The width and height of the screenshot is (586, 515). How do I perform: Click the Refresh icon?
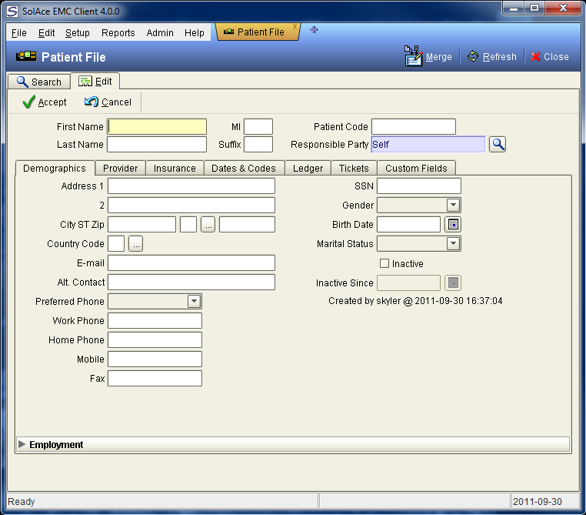tap(473, 56)
